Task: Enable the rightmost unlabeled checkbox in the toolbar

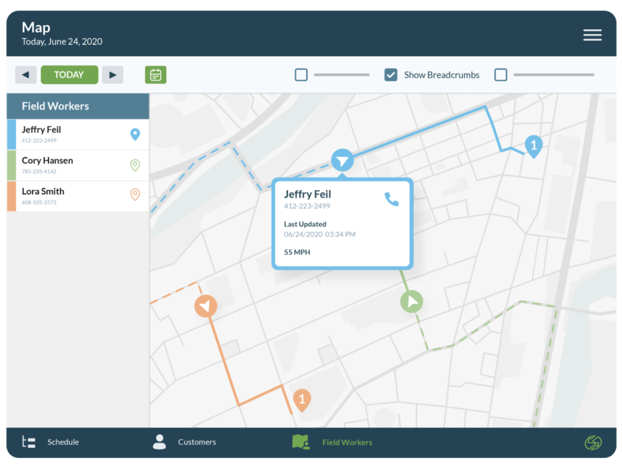Action: [x=501, y=74]
